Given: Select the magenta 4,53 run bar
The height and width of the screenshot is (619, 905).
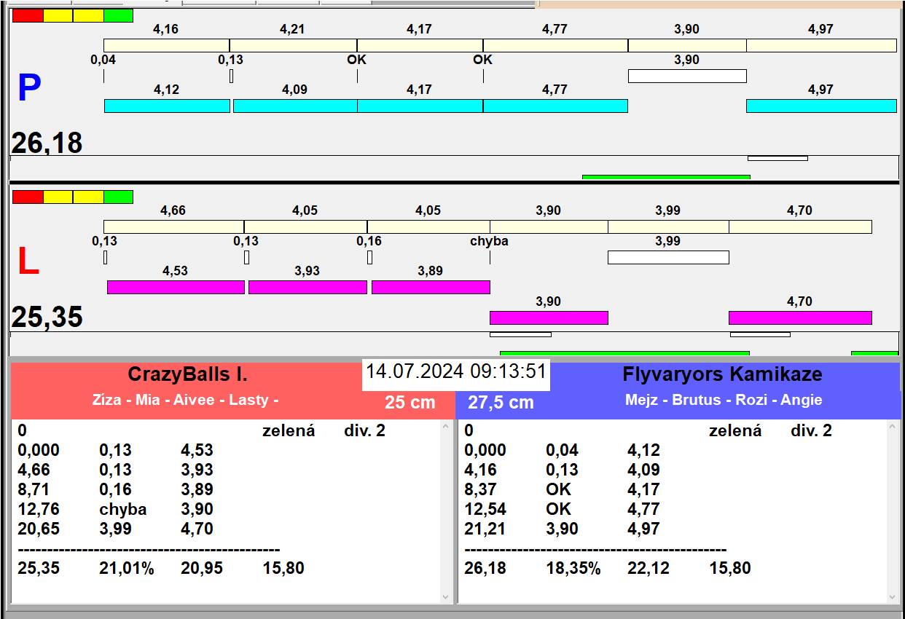Looking at the screenshot, I should (175, 287).
